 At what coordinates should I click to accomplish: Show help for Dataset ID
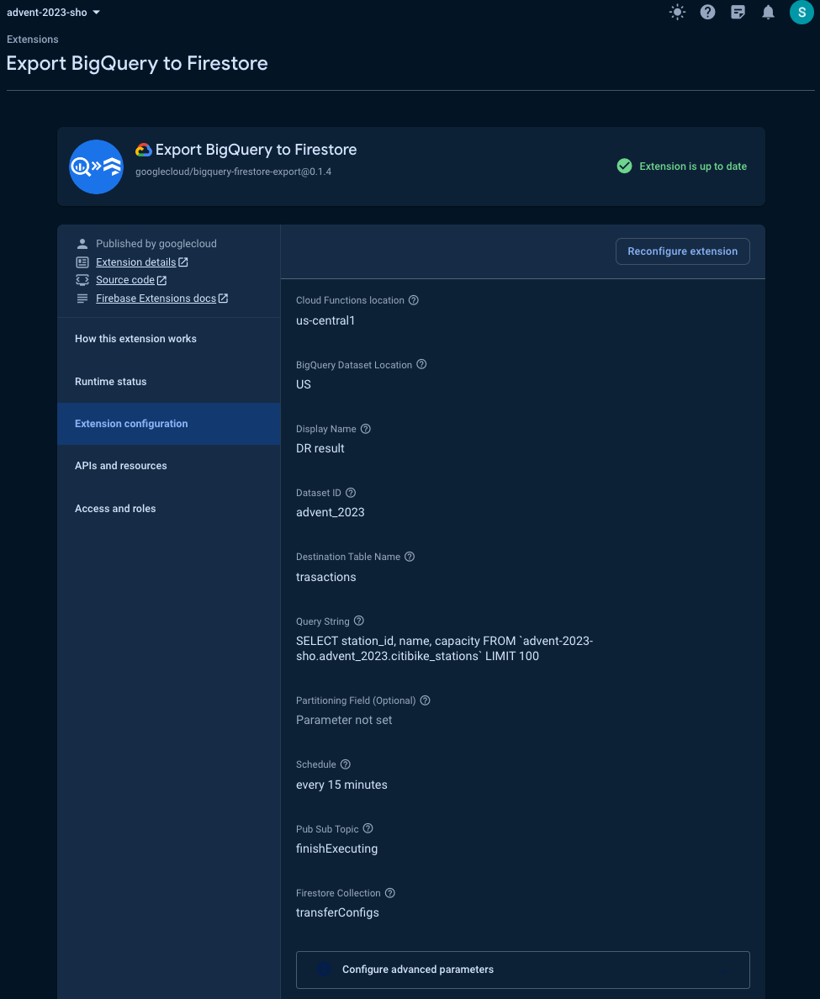tap(351, 493)
